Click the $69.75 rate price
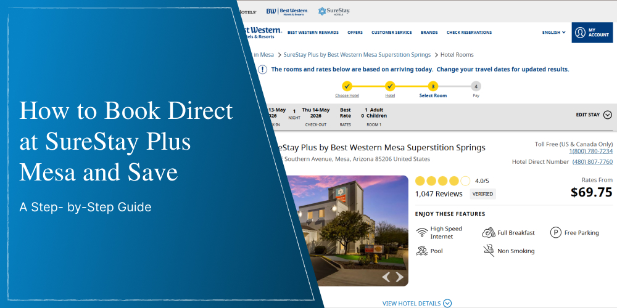This screenshot has width=617, height=308. [592, 192]
